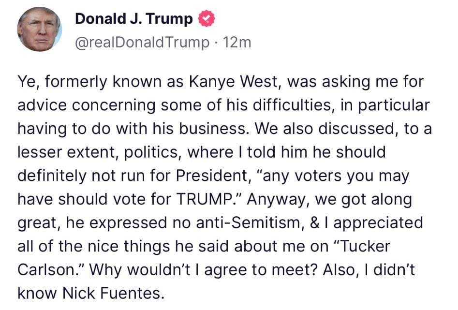Open the Donald J. Trump display name

pyautogui.click(x=134, y=19)
